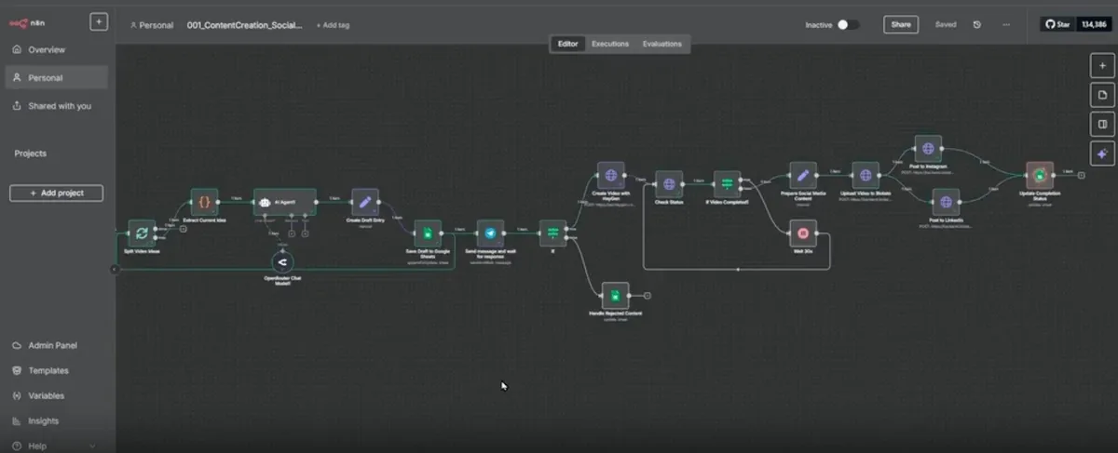Switch to the Evaluations tab
Viewport: 1118px width, 453px height.
pos(662,44)
